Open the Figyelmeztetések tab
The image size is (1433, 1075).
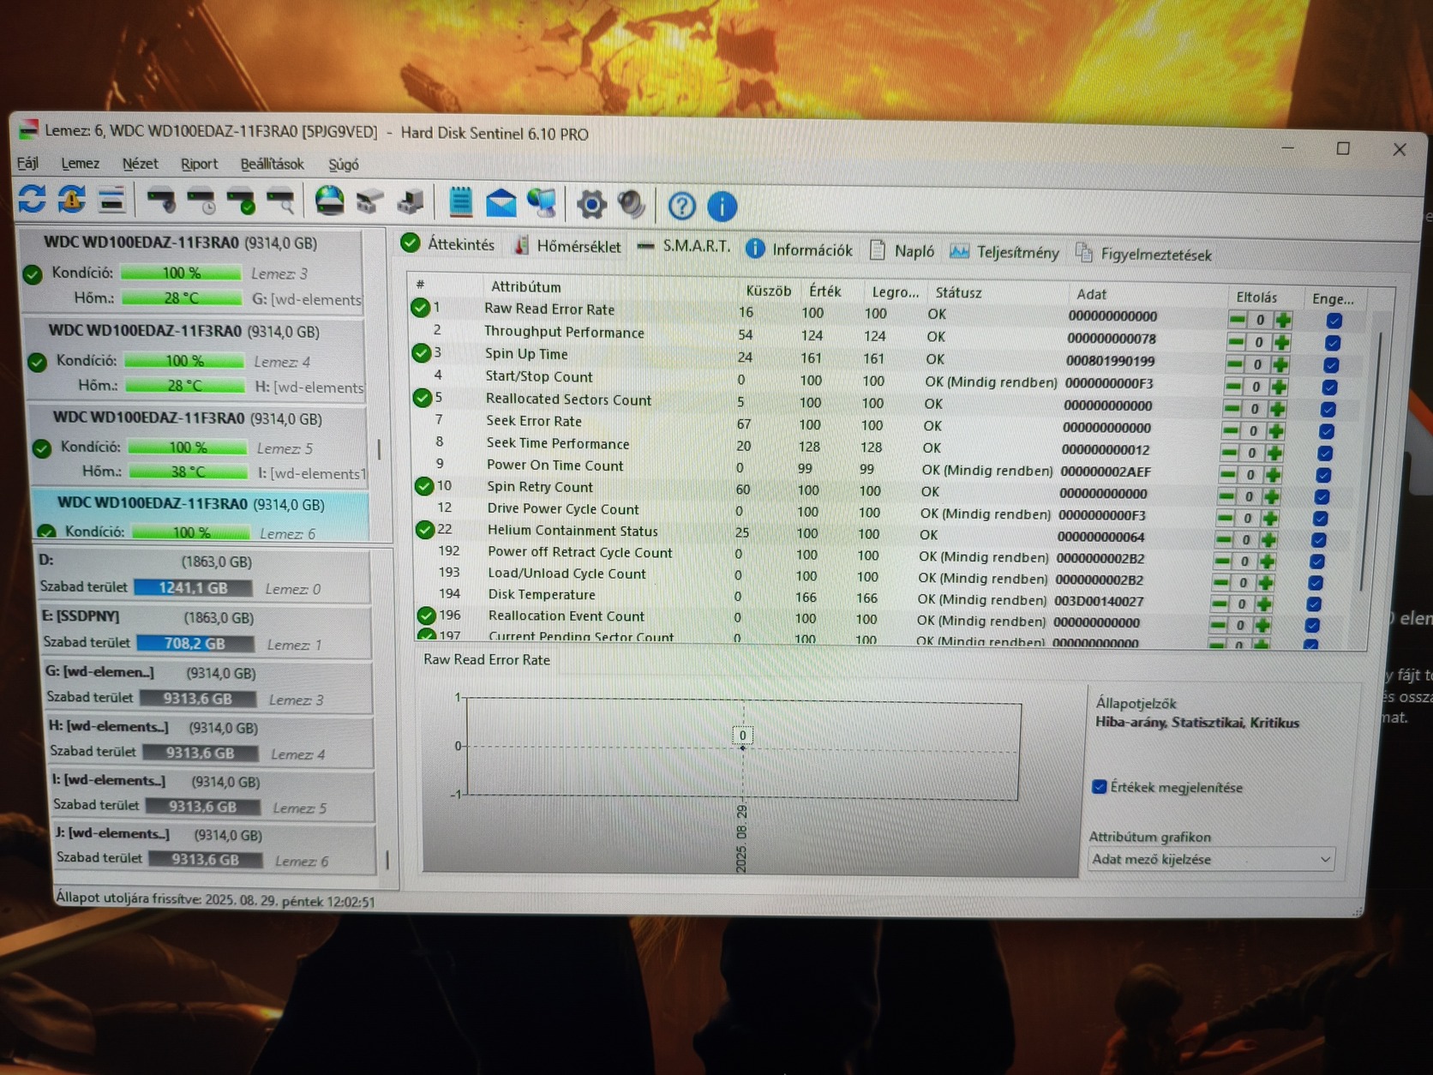pos(1144,254)
